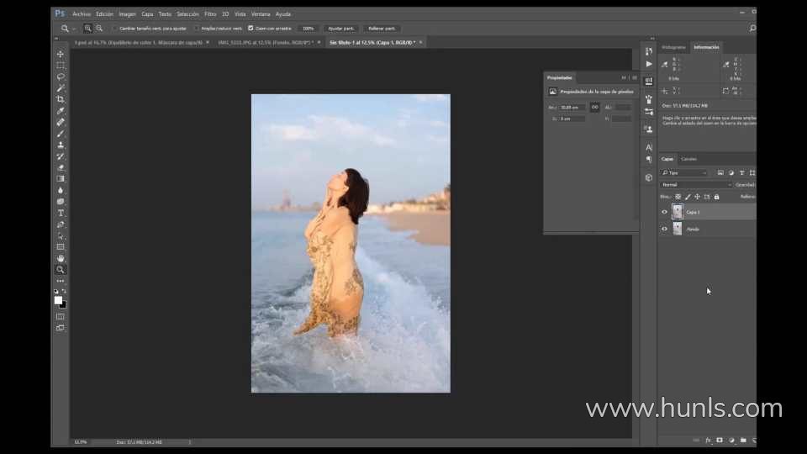Expand the layer filter Tipo dropdown
This screenshot has height=454, width=807.
684,173
